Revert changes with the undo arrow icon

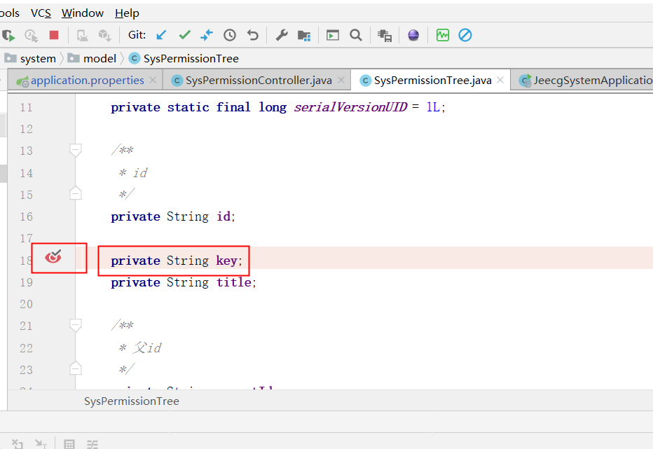[253, 35]
